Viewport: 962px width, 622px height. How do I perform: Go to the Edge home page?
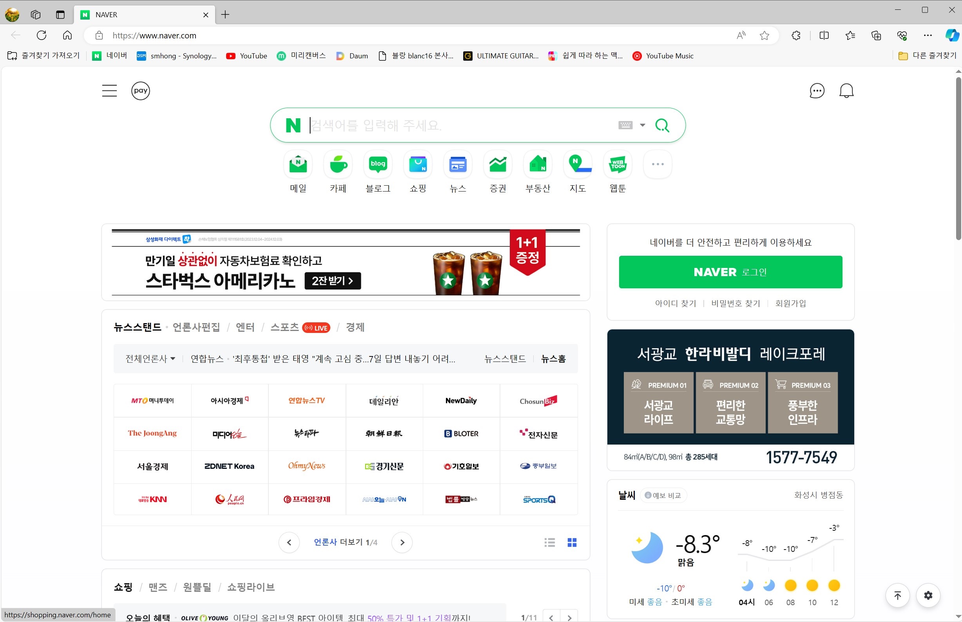(67, 35)
